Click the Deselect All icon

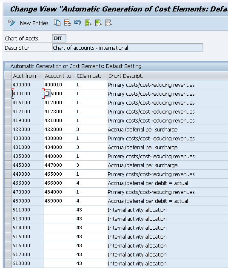point(108,23)
